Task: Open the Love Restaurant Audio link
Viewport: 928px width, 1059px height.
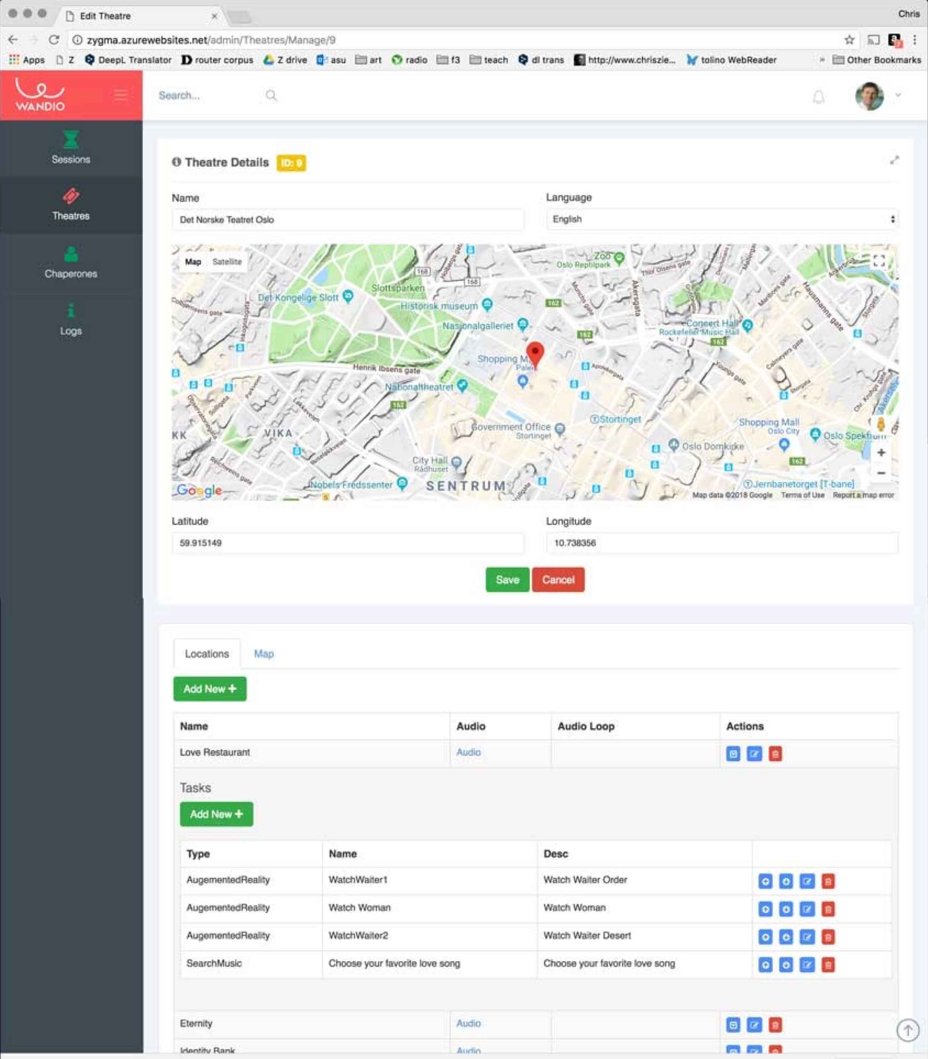Action: coord(468,752)
